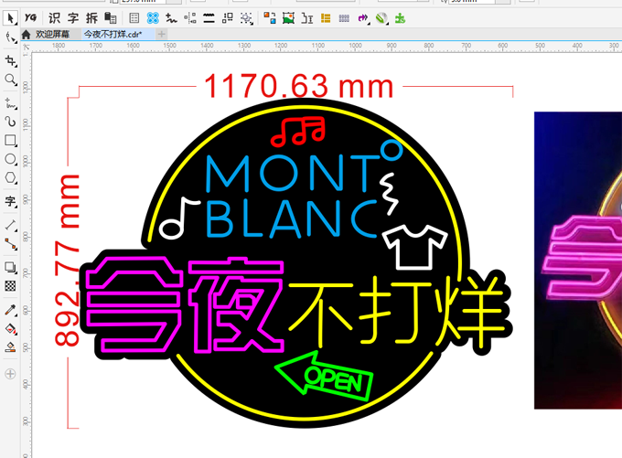Image resolution: width=622 pixels, height=458 pixels.
Task: Click the magenta 今夜 characters
Action: pyautogui.click(x=185, y=304)
